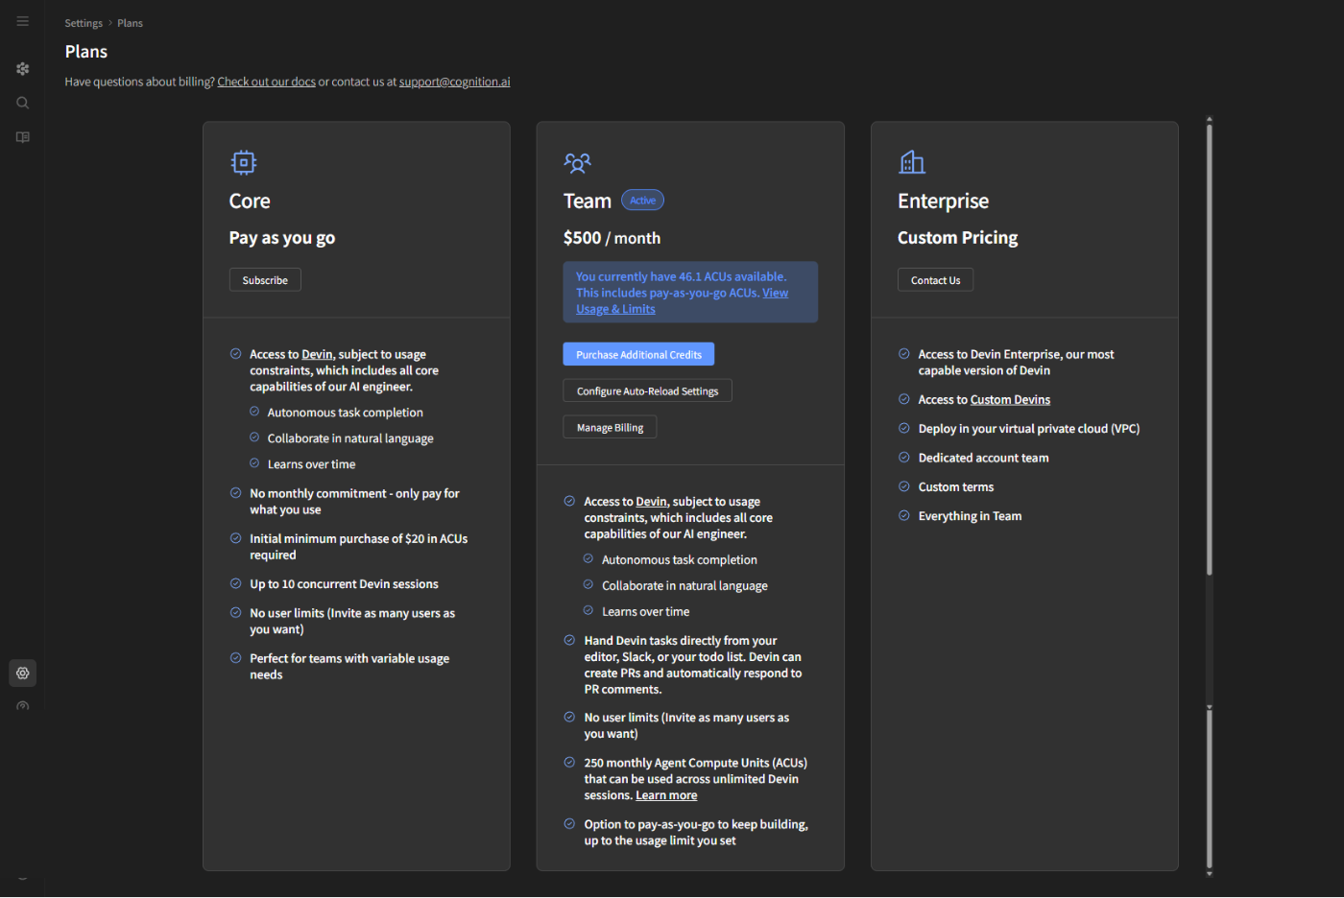Click the Core plan chip icon

tap(244, 162)
